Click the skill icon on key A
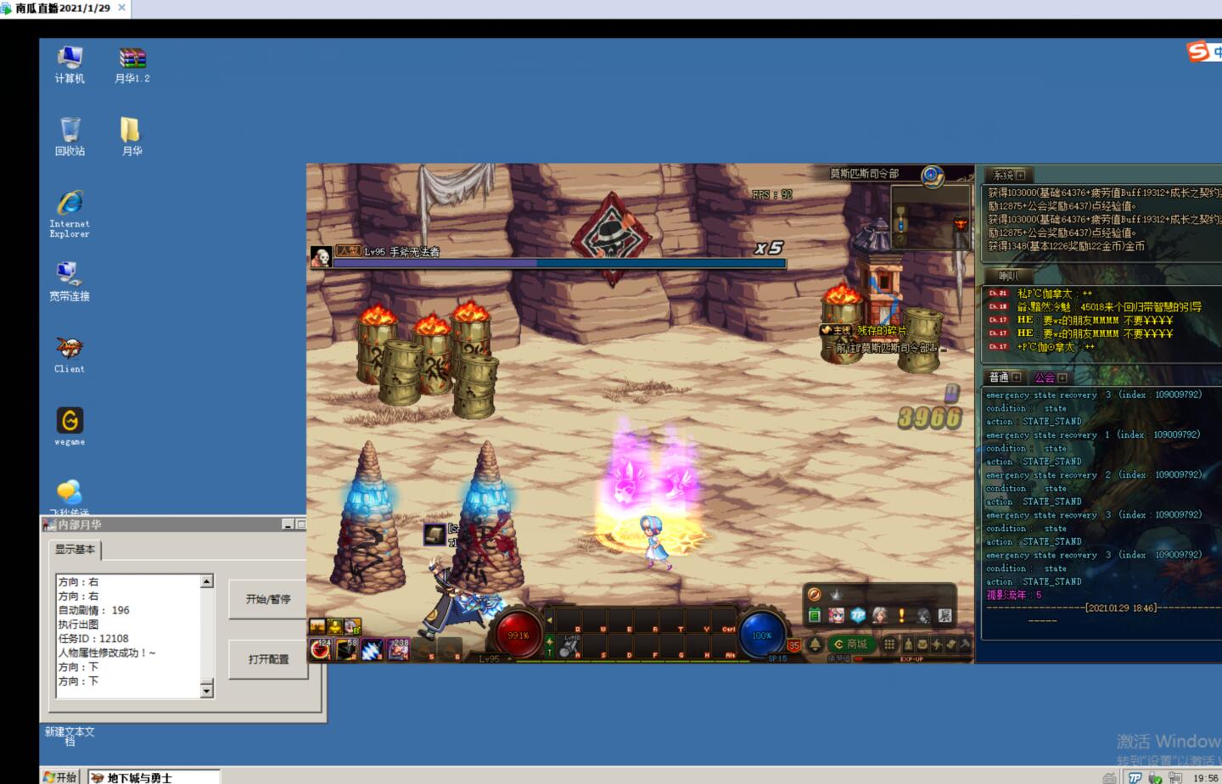Image resolution: width=1222 pixels, height=784 pixels. [568, 647]
